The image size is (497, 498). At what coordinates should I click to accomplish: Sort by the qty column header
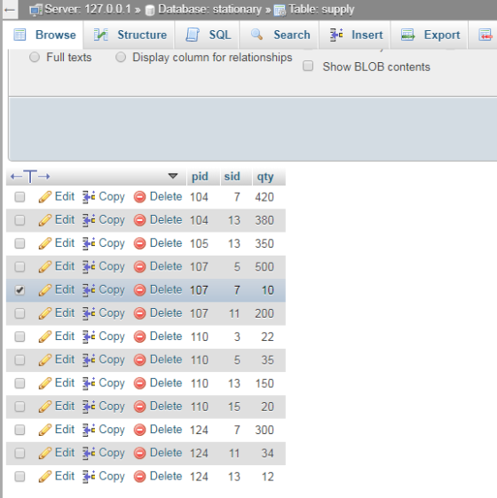point(265,177)
